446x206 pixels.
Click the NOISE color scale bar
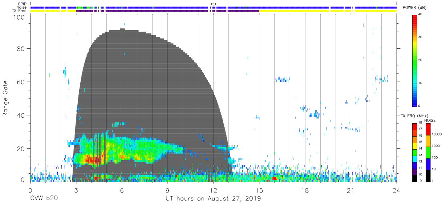click(x=428, y=152)
